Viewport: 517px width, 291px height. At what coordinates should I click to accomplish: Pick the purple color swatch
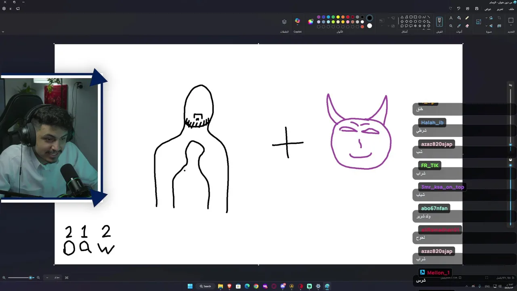coord(319,17)
